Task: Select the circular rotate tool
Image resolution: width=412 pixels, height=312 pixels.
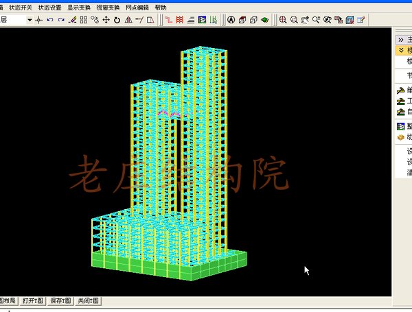Action: click(x=117, y=20)
